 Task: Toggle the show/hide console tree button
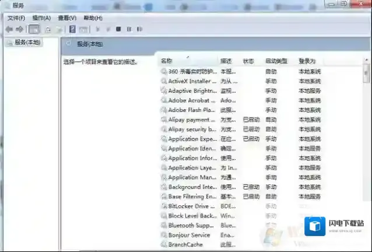pyautogui.click(x=34, y=29)
